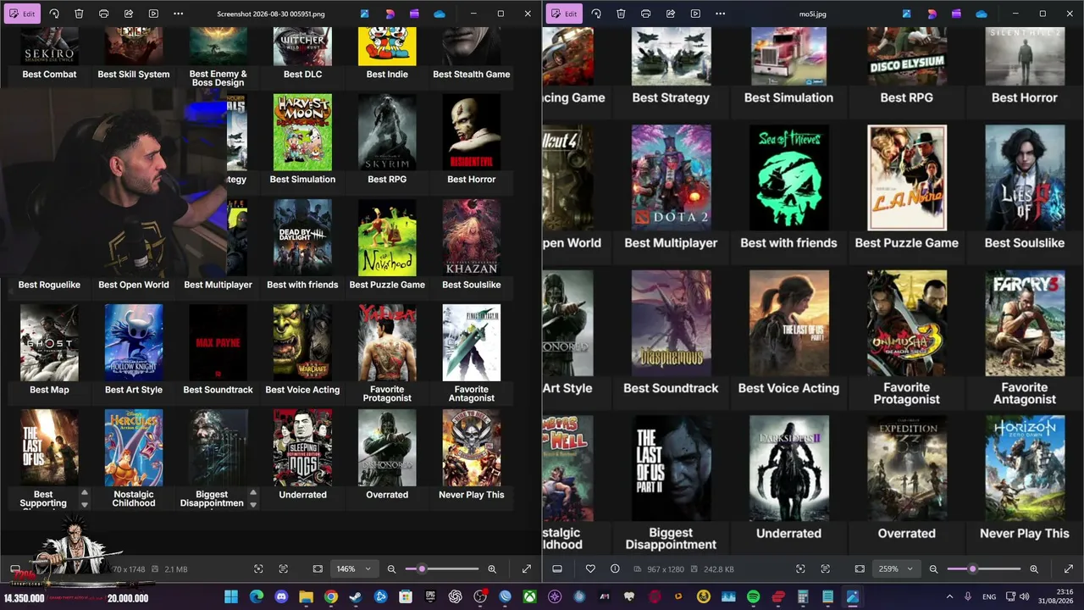Click the Dota 2 cover in mo5i.jpg

point(671,178)
